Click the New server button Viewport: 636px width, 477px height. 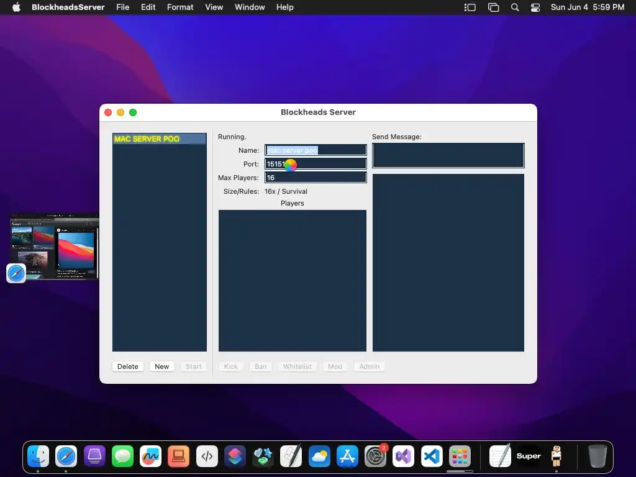point(162,366)
